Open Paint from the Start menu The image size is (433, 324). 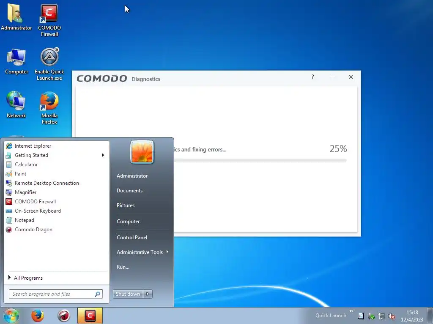[57, 173]
